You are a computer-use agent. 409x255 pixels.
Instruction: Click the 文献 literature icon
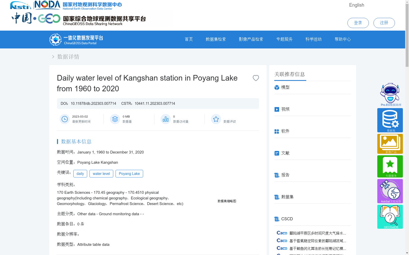277,153
